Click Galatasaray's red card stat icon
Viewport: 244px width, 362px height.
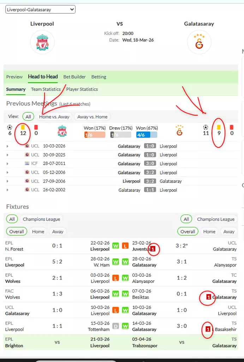click(232, 127)
